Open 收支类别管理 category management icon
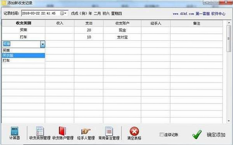 tap(40, 131)
